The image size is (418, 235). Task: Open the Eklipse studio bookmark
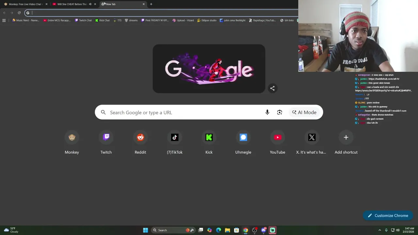click(207, 20)
